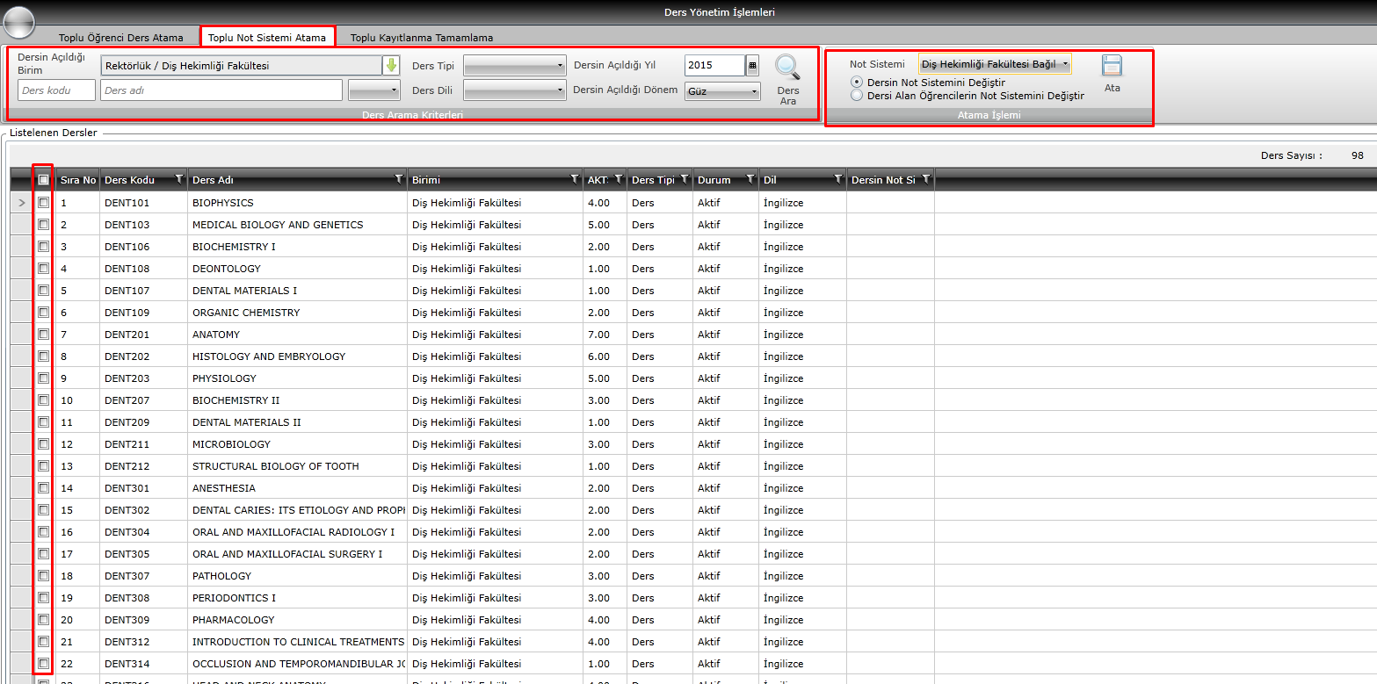Sort by Ders Adı column header
1377x684 pixels.
(213, 180)
